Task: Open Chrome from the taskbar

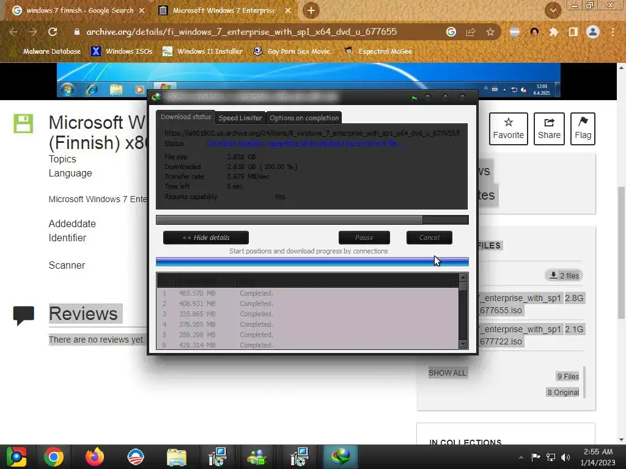Action: (x=54, y=457)
